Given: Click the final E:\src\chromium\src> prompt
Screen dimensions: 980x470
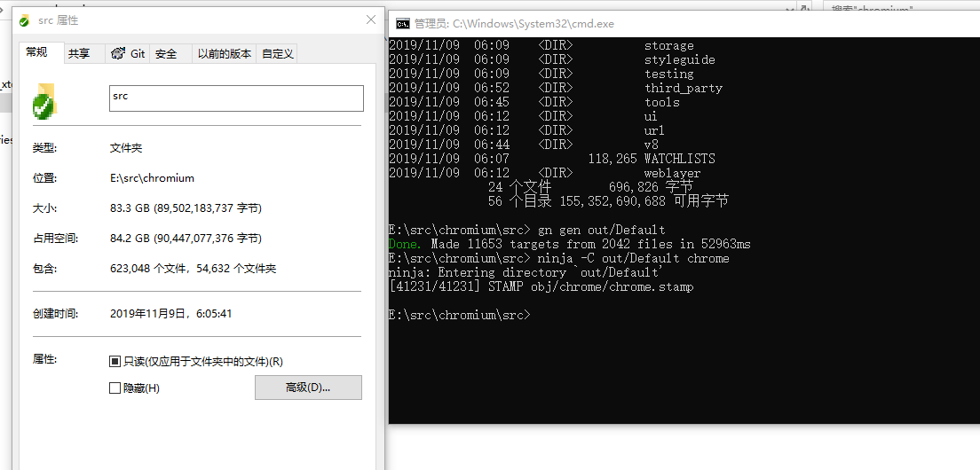Looking at the screenshot, I should coord(460,315).
